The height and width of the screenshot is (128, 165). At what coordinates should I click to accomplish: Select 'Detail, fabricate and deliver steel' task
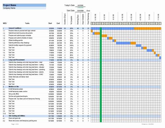(18, 77)
